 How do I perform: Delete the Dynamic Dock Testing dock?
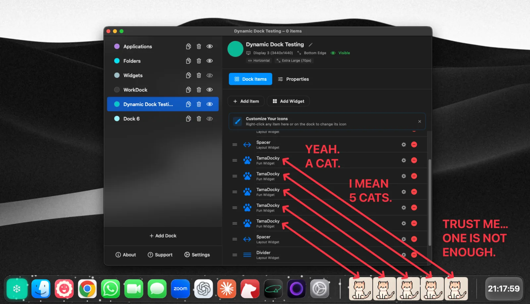coord(199,104)
